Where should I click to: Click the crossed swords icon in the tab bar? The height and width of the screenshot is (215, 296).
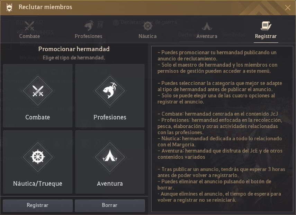pyautogui.click(x=29, y=26)
